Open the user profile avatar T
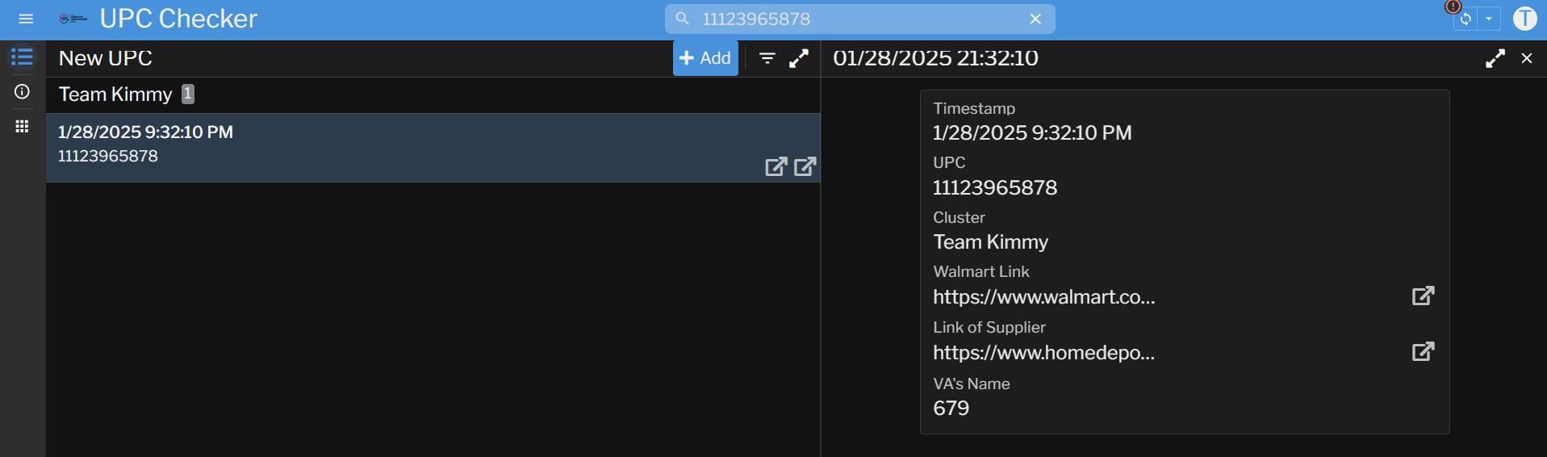Viewport: 1547px width, 457px height. pos(1524,19)
